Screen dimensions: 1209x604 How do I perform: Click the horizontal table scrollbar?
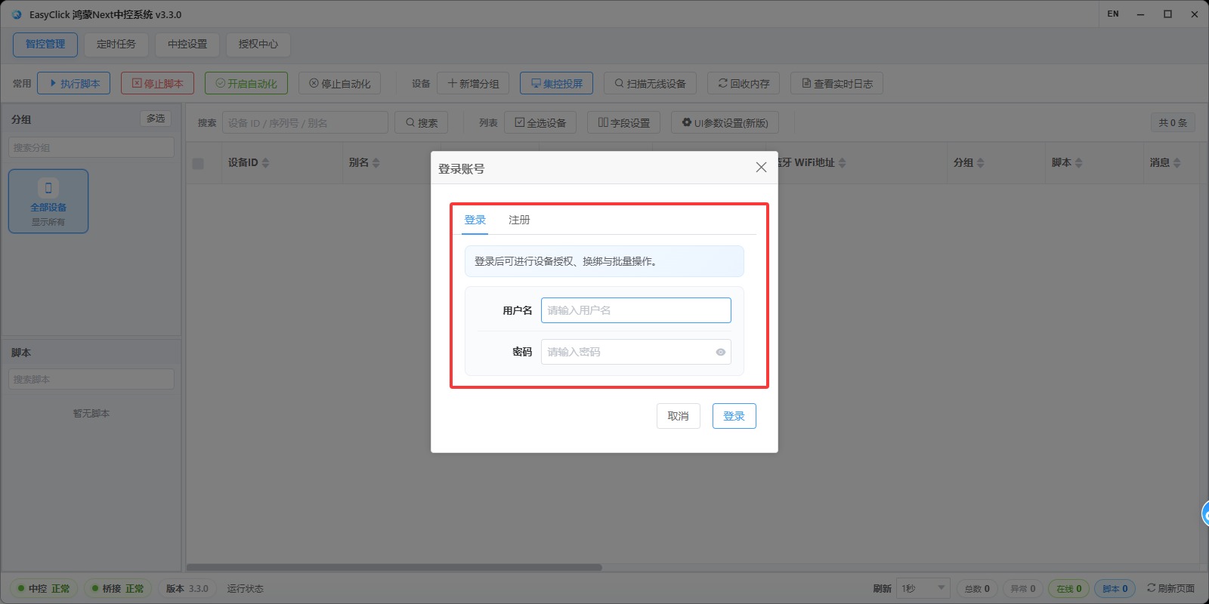tap(394, 567)
